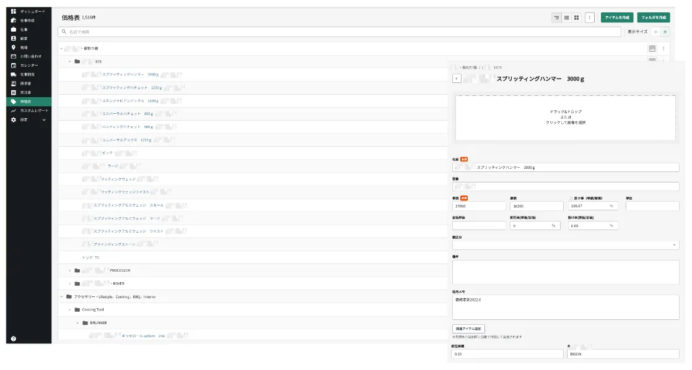Image resolution: width=692 pixels, height=370 pixels.
Task: Select スカンジナビアンアックス 1500g row
Action: coord(252,101)
